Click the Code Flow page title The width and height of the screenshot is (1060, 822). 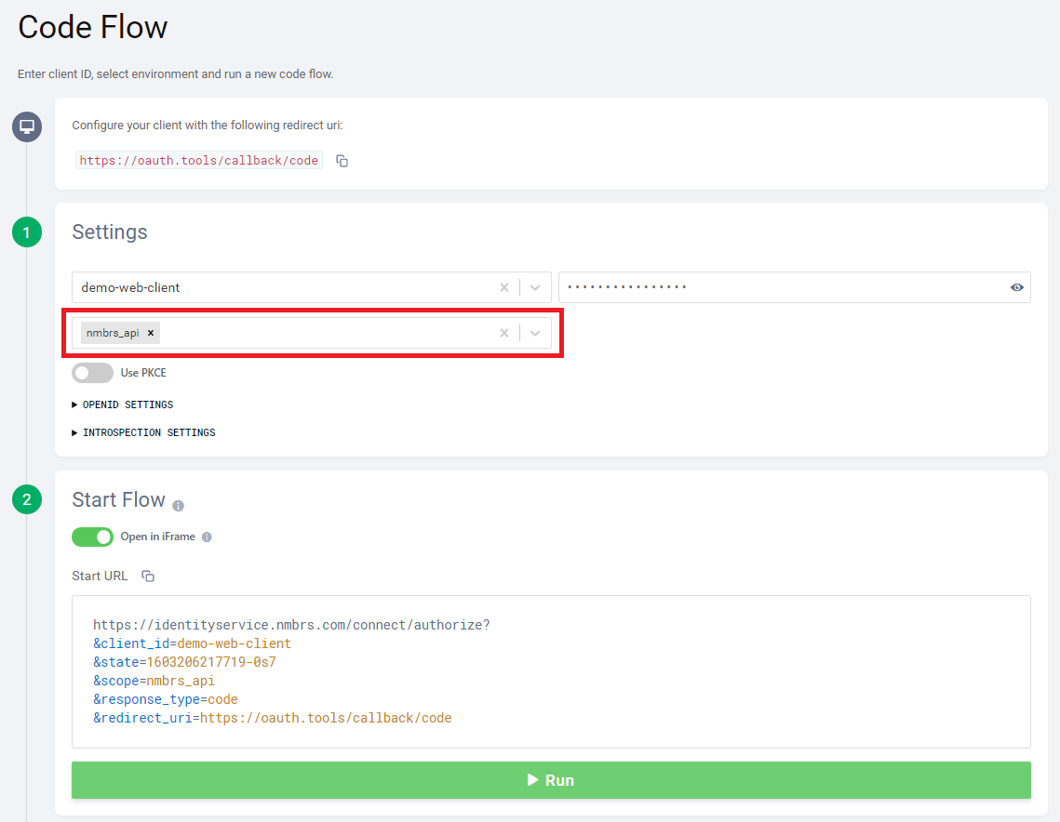[91, 27]
